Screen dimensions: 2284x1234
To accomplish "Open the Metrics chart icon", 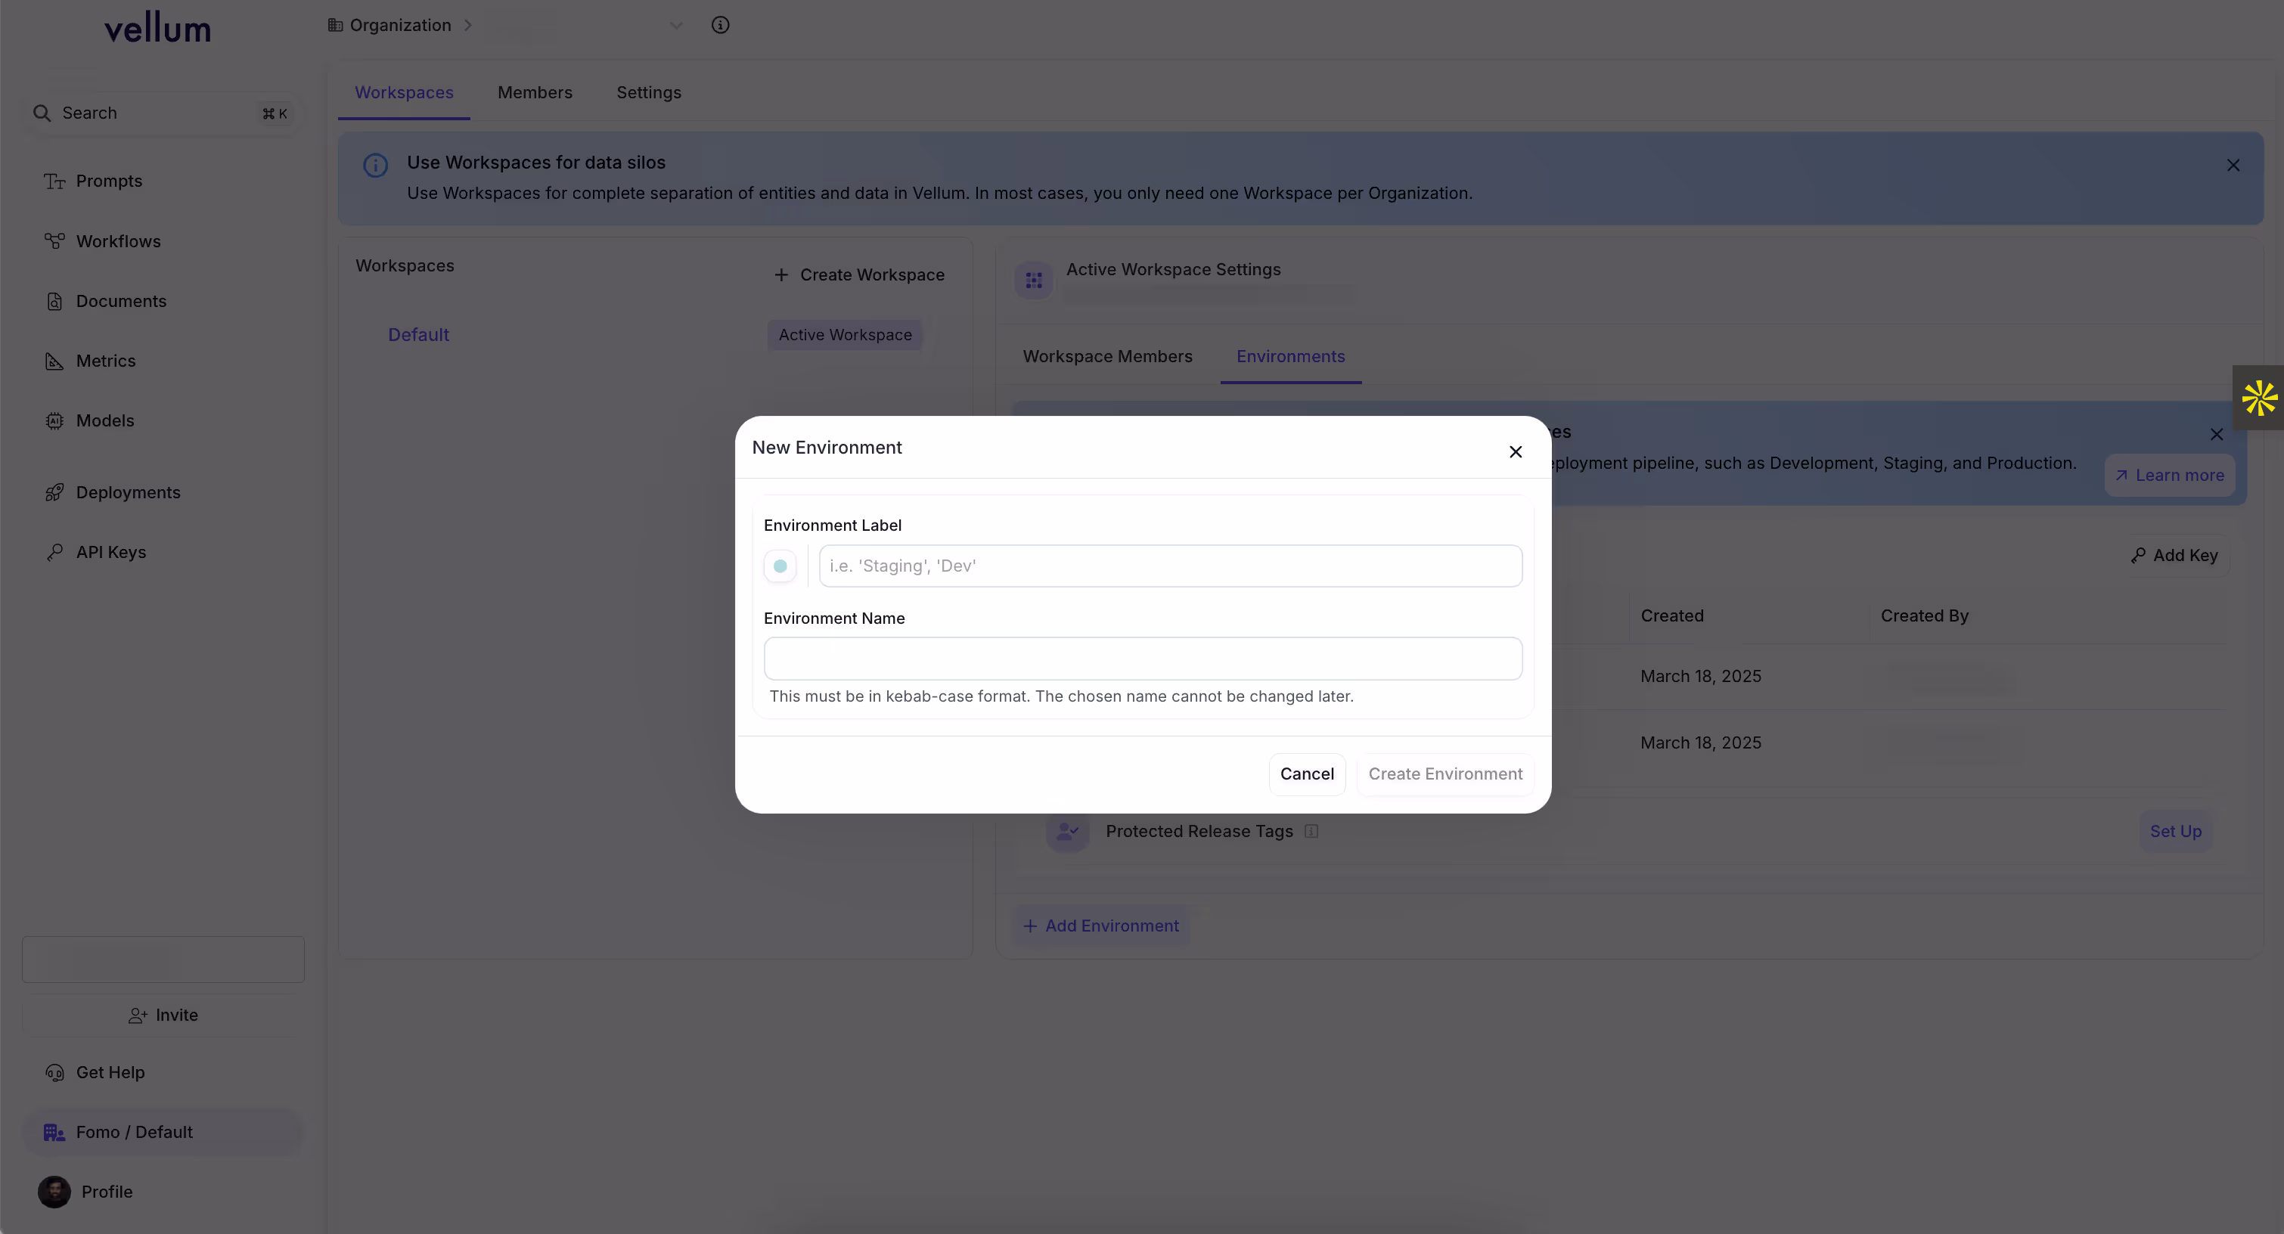I will pos(54,361).
